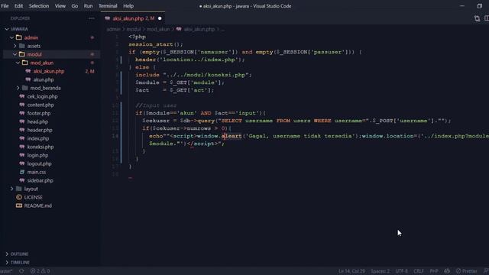Open index.php file

tap(37, 138)
